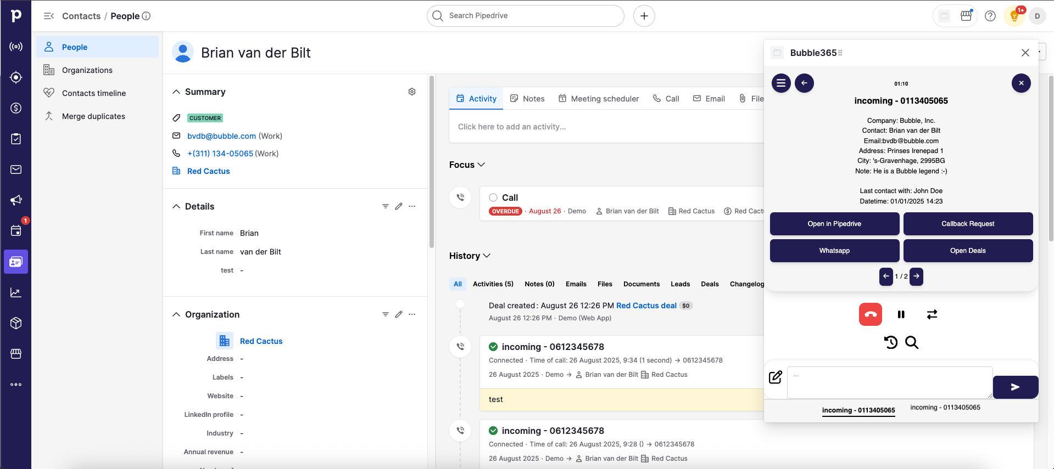Open call history icon in Bubble365
The image size is (1054, 469).
click(890, 342)
